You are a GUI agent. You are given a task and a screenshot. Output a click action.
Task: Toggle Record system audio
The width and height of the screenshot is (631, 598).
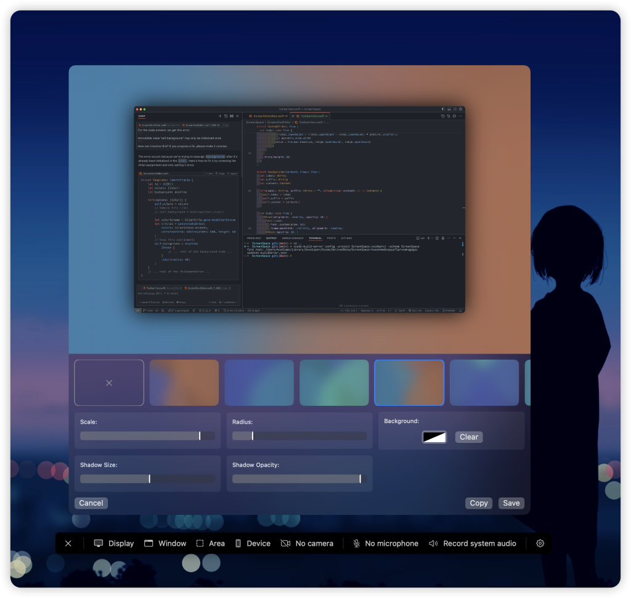[x=473, y=543]
